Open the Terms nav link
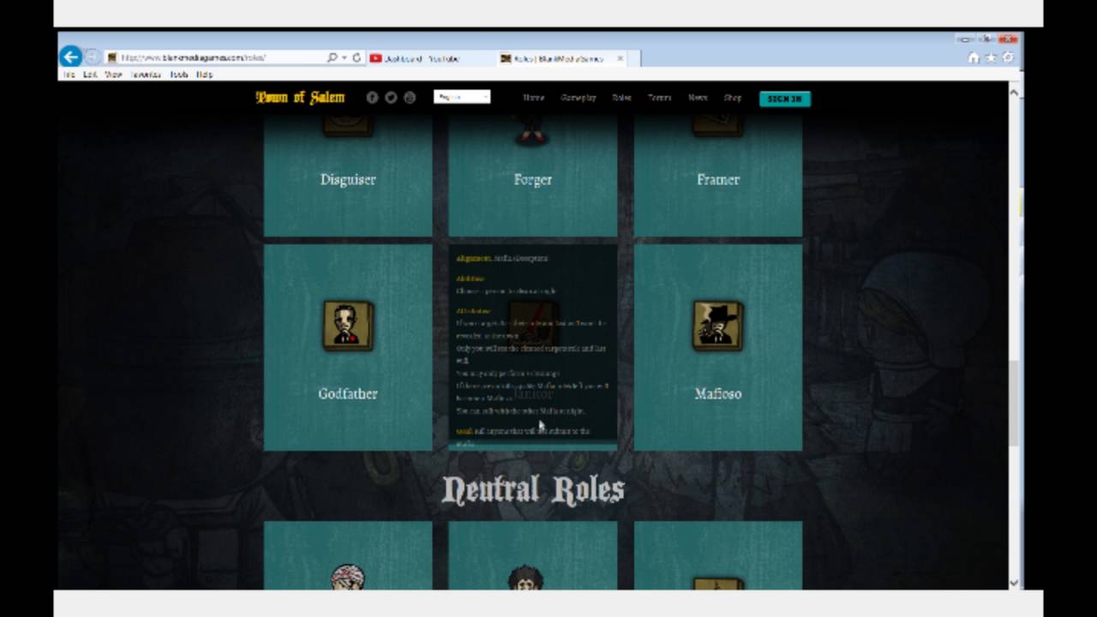Image resolution: width=1097 pixels, height=617 pixels. (660, 98)
